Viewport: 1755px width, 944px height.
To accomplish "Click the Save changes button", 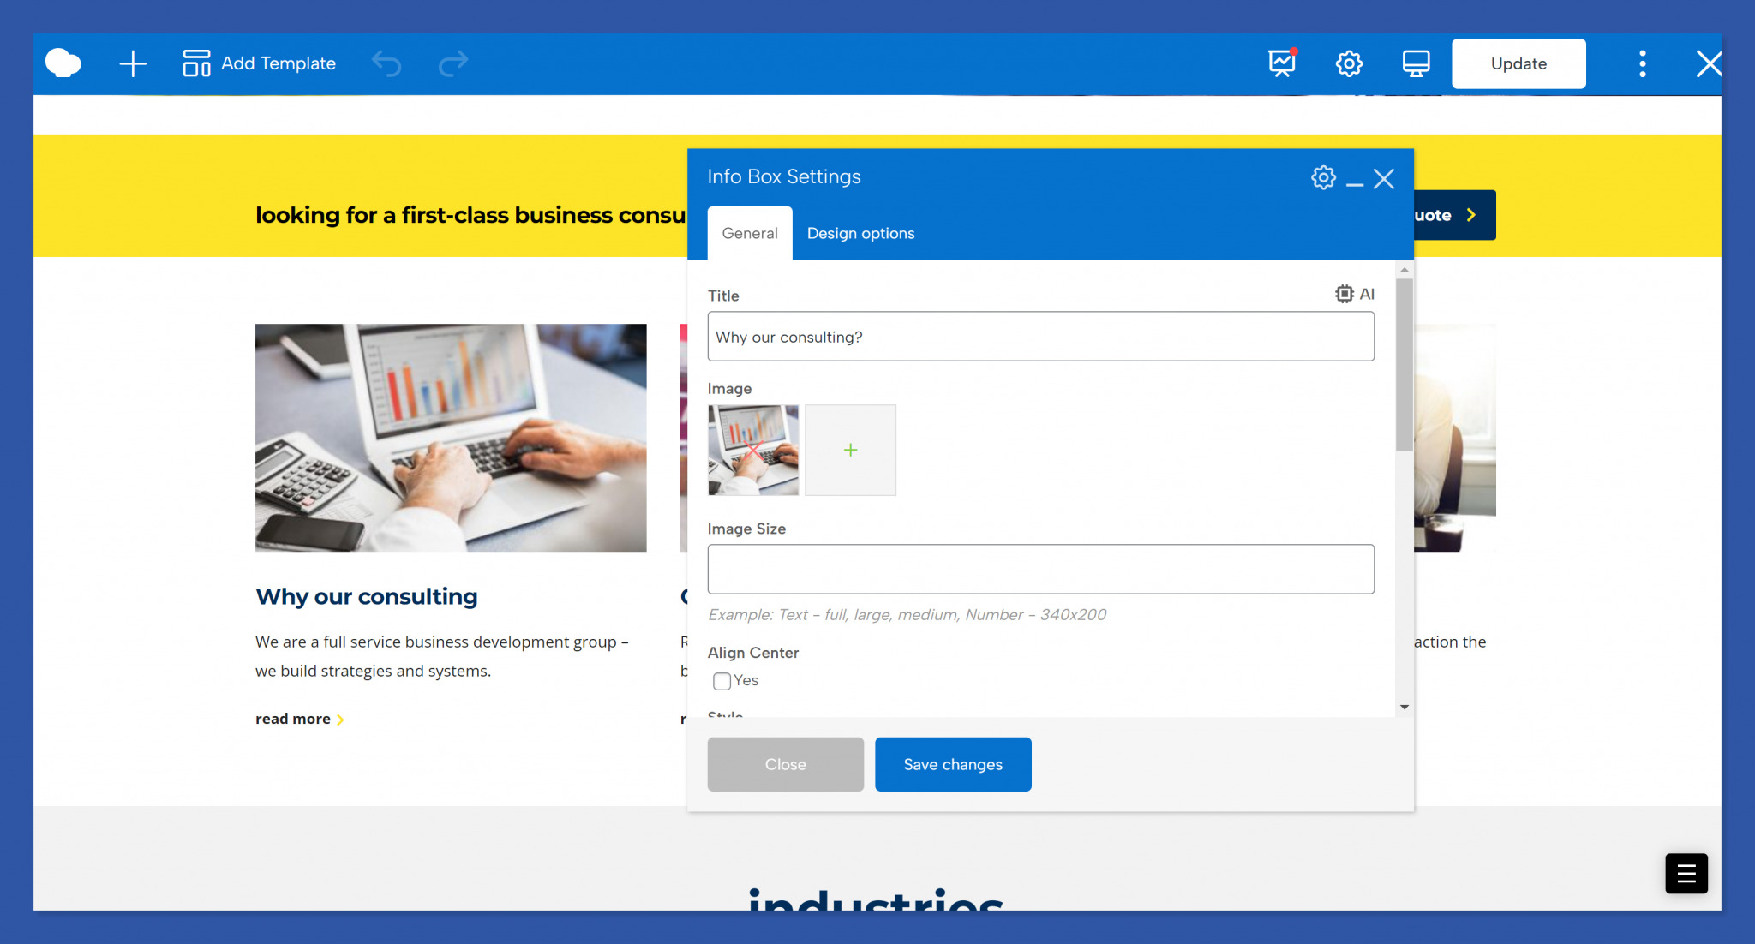I will (x=952, y=764).
